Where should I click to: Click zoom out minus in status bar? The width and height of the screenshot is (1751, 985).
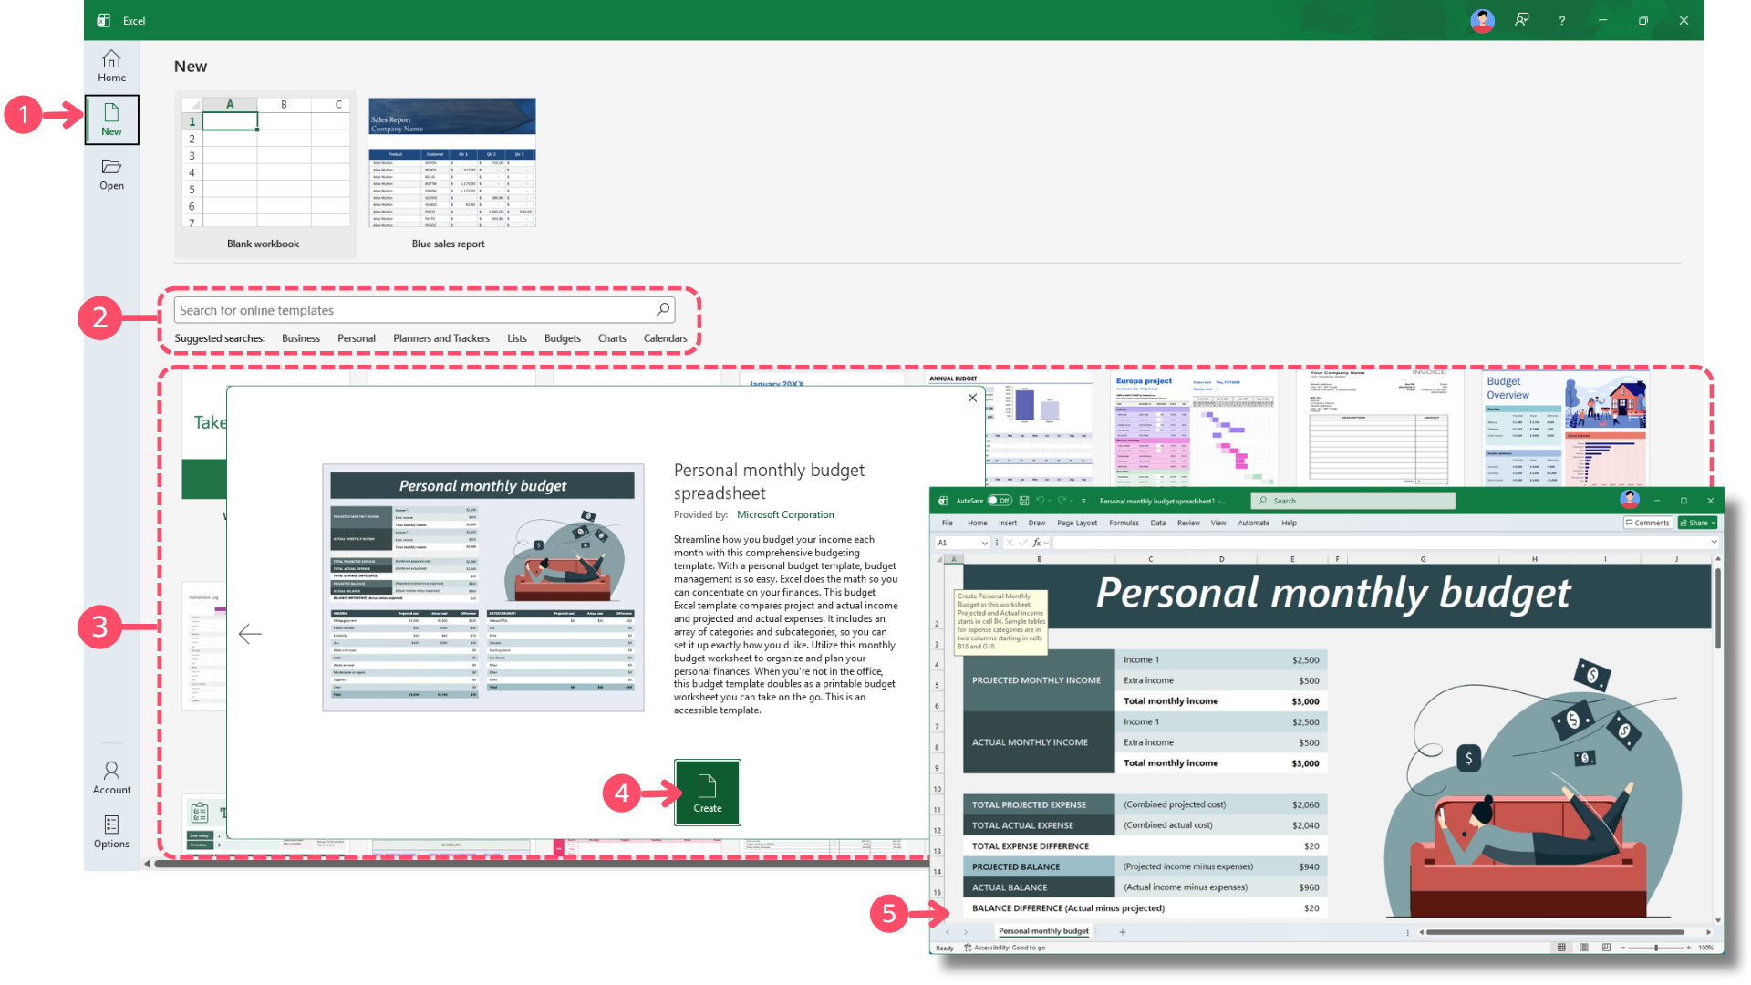[x=1623, y=948]
